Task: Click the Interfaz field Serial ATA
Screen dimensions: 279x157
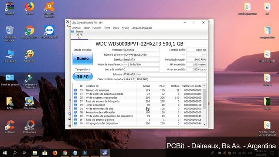Action: (x=141, y=60)
